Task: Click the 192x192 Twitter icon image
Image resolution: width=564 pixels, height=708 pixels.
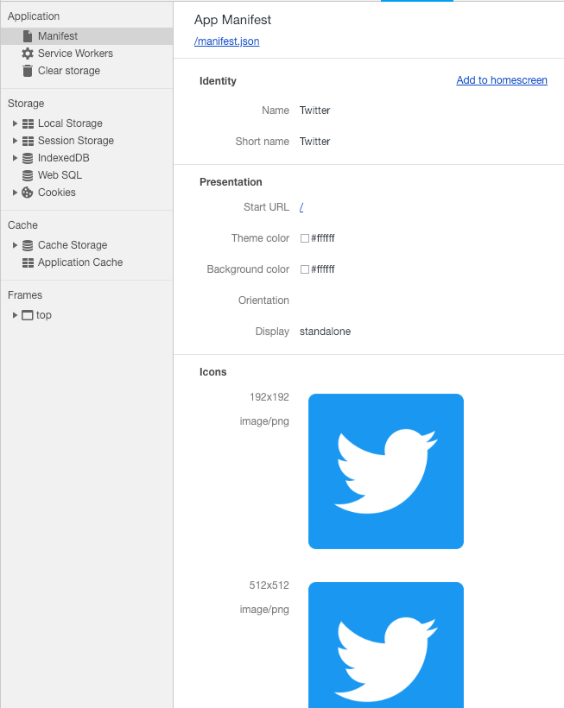Action: pyautogui.click(x=386, y=471)
